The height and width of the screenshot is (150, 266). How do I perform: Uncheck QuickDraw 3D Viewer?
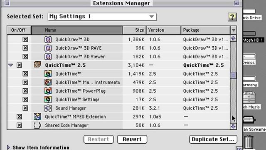point(25,57)
